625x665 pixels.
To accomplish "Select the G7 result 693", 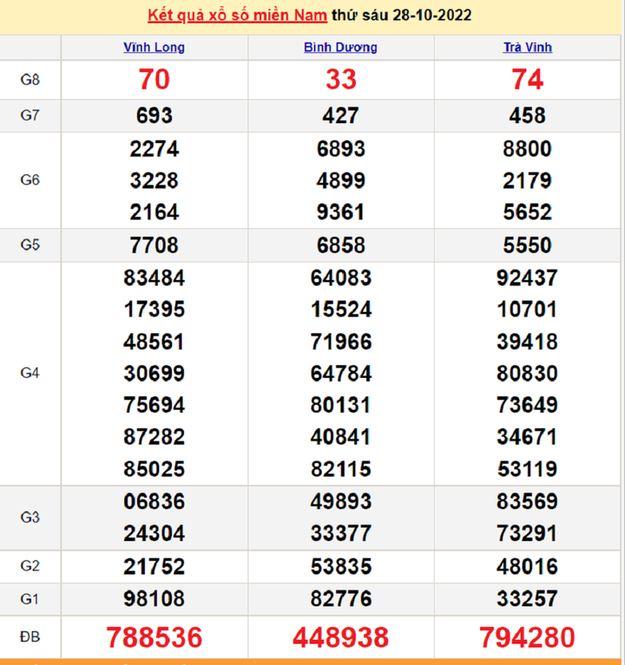I will click(154, 115).
